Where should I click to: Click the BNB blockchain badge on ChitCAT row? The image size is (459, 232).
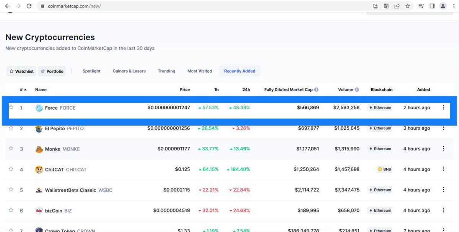(384, 169)
